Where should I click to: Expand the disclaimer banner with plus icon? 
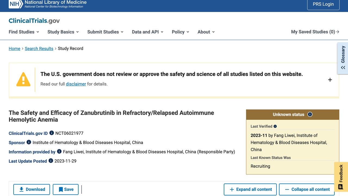point(330,80)
